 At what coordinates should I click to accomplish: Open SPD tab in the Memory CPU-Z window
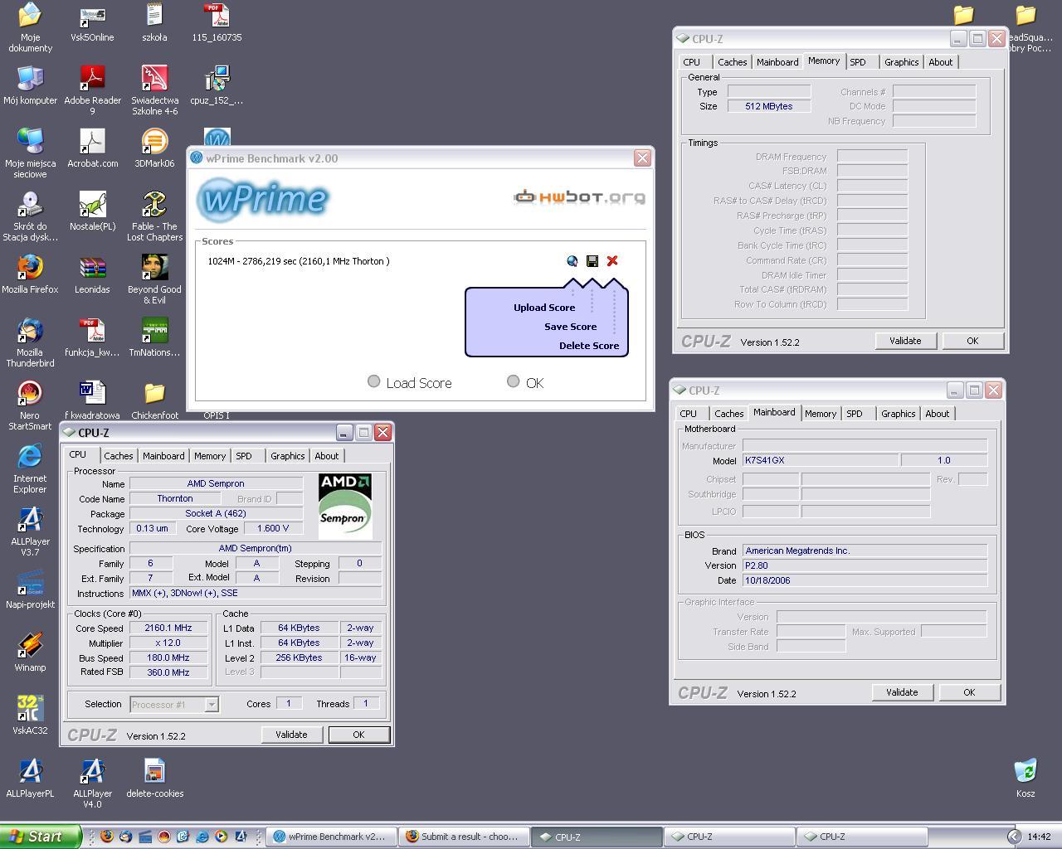click(x=858, y=62)
